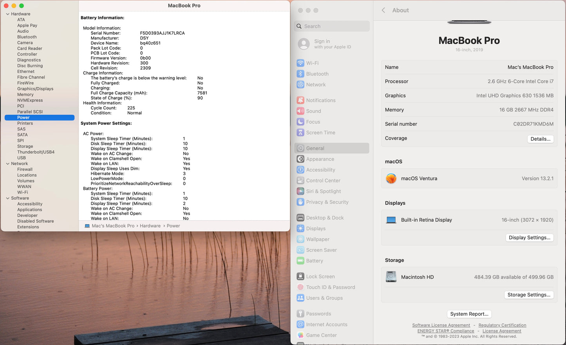Collapse the Software section in System Information
This screenshot has height=345, width=566.
pyautogui.click(x=8, y=198)
